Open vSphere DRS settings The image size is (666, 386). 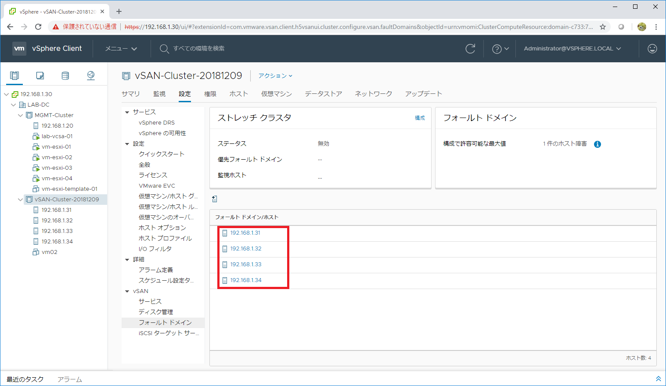pos(157,123)
